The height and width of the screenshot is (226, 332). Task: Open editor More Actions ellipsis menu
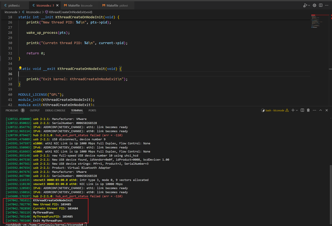tap(326, 5)
